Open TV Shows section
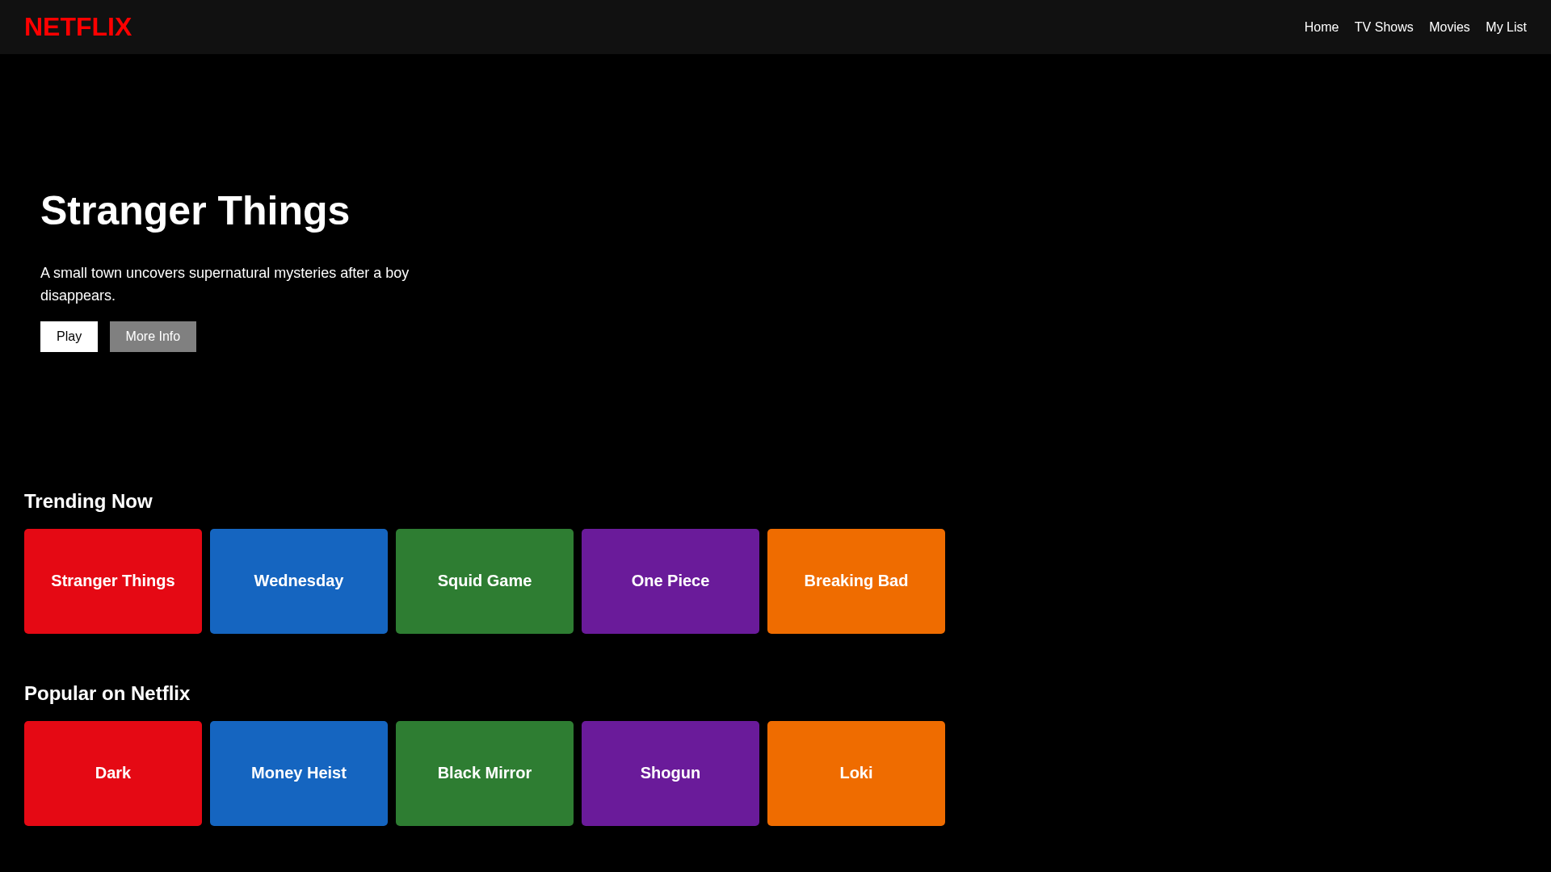The height and width of the screenshot is (872, 1551). click(x=1383, y=27)
